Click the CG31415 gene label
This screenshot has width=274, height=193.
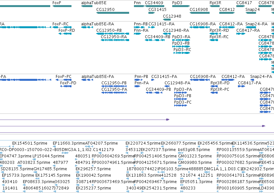tap(157, 9)
